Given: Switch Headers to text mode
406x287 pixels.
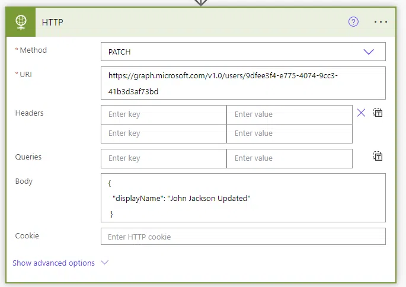Looking at the screenshot, I should pos(378,113).
